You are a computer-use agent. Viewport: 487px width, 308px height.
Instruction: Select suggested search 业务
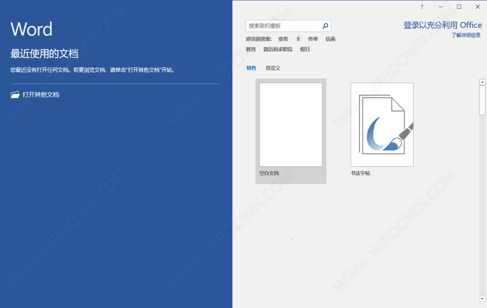(x=283, y=39)
